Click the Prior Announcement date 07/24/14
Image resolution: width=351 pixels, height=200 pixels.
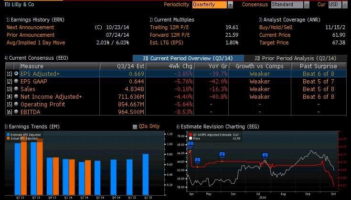(117, 35)
